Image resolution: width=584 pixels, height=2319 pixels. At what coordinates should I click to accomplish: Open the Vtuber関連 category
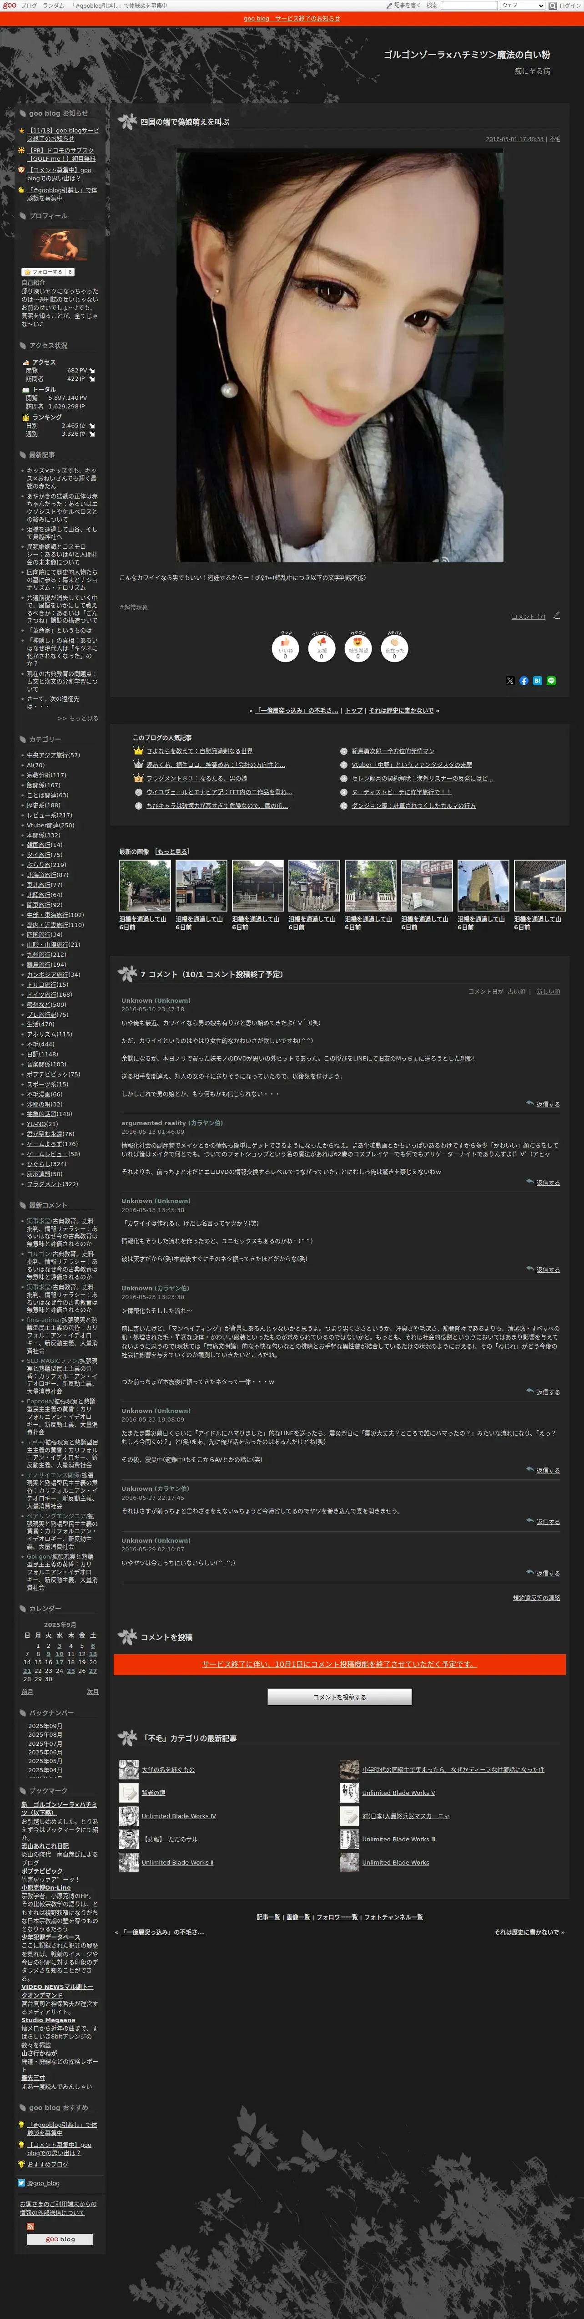tap(41, 825)
